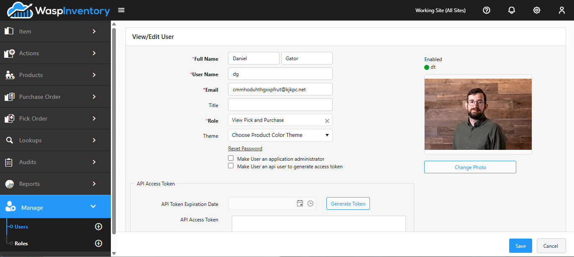574x257 pixels.
Task: Click the Reset Password link
Action: click(245, 149)
